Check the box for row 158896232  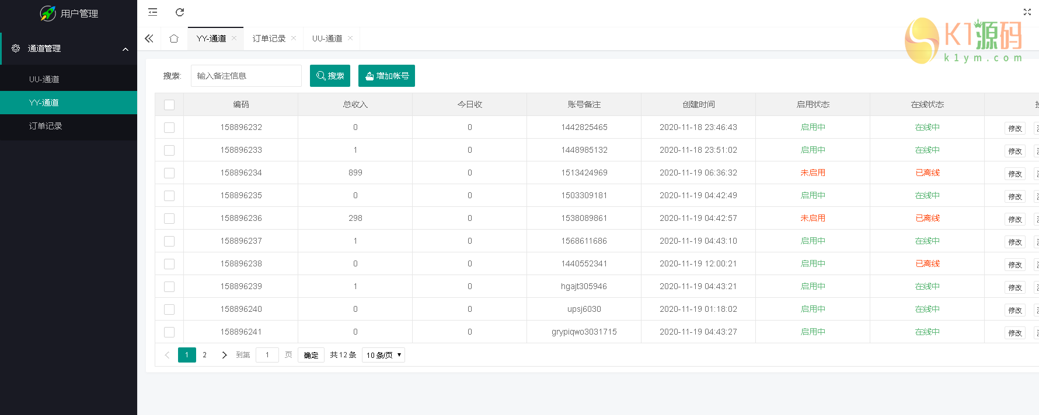[169, 128]
